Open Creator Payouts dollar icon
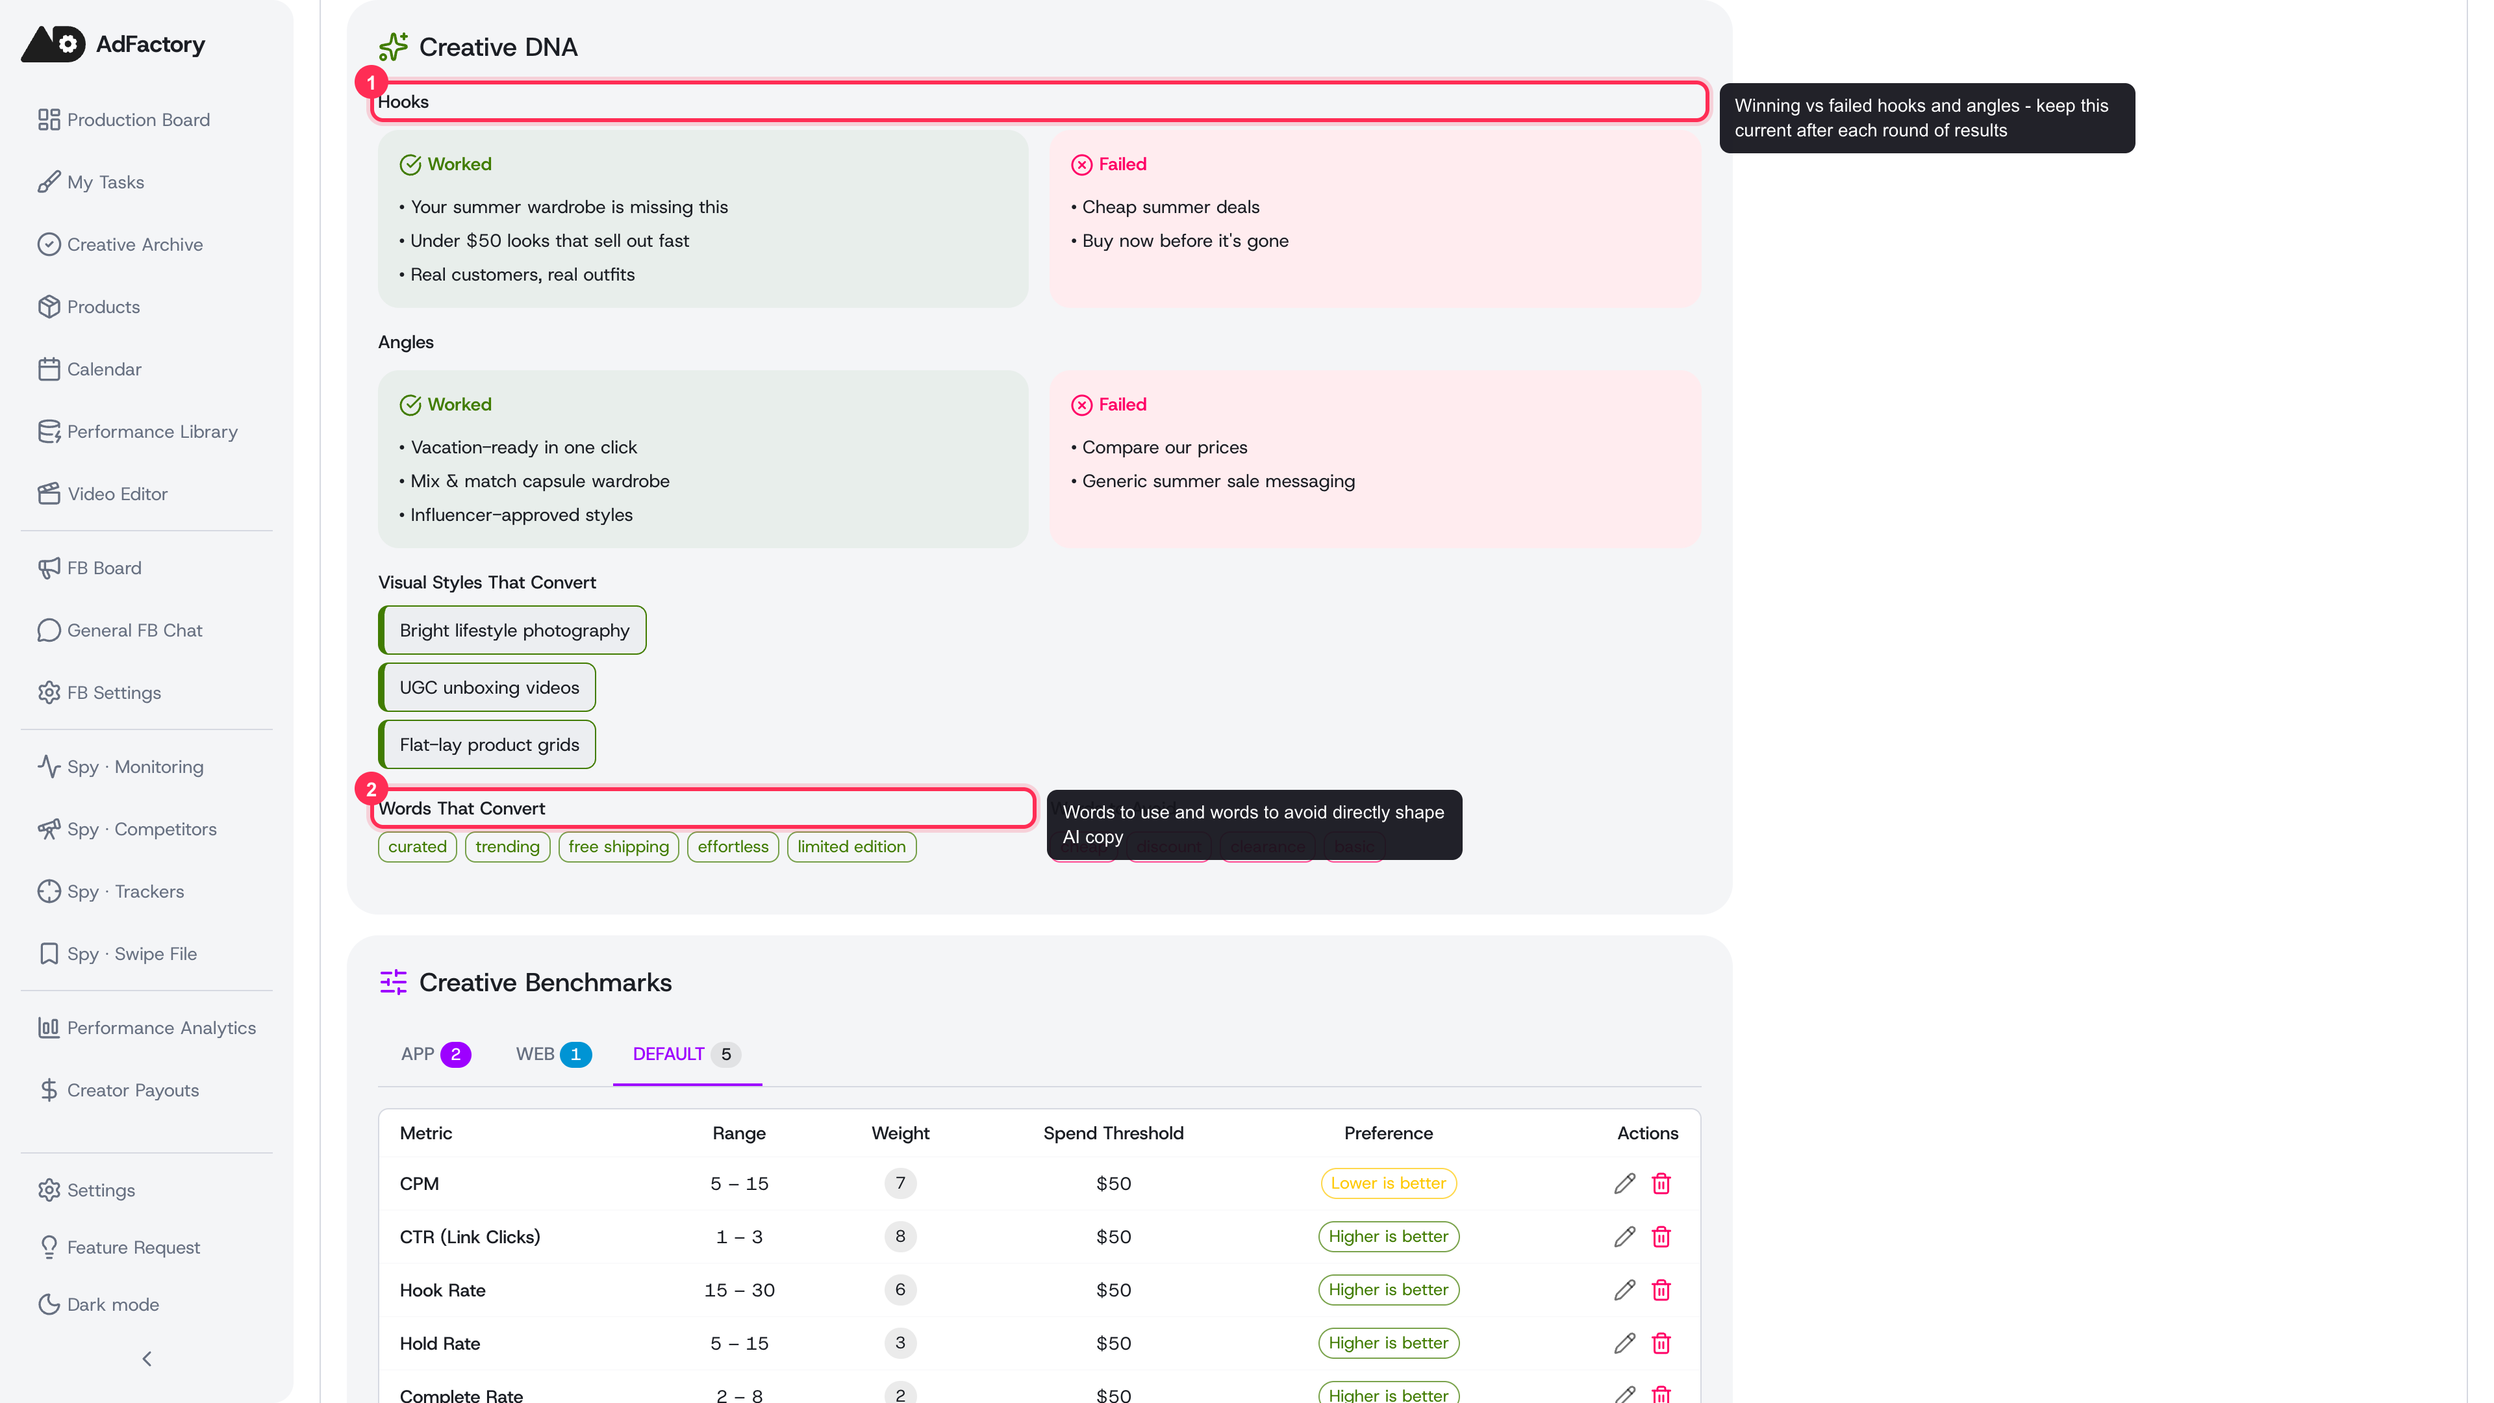The image size is (2494, 1403). 49,1091
